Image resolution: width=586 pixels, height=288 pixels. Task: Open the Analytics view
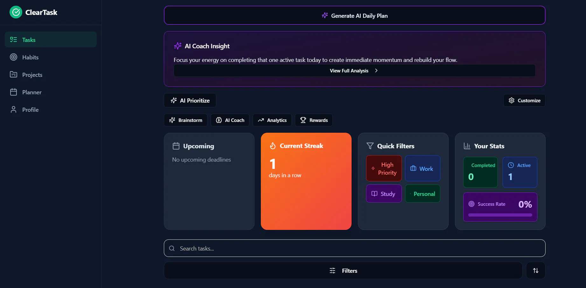272,120
